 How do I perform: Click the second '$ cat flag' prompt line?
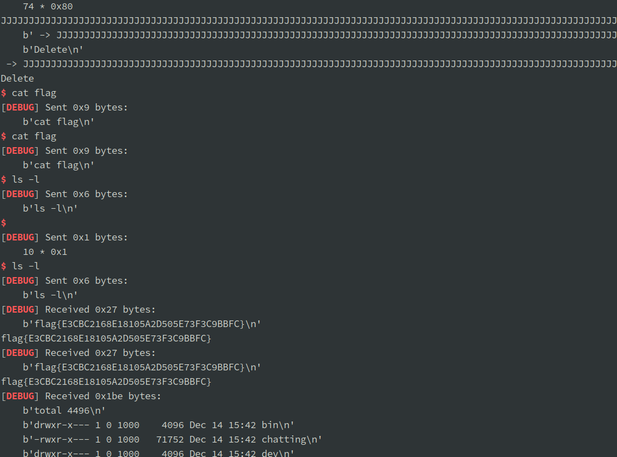coord(29,137)
